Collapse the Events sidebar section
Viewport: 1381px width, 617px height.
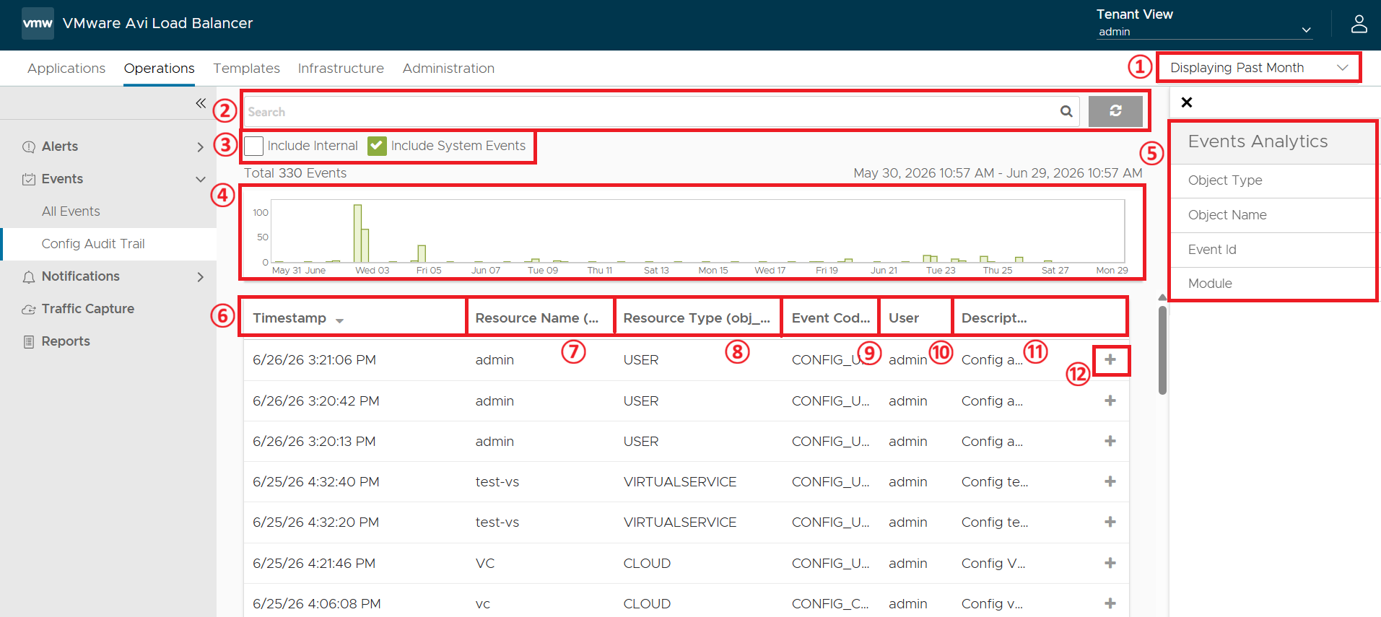[200, 179]
